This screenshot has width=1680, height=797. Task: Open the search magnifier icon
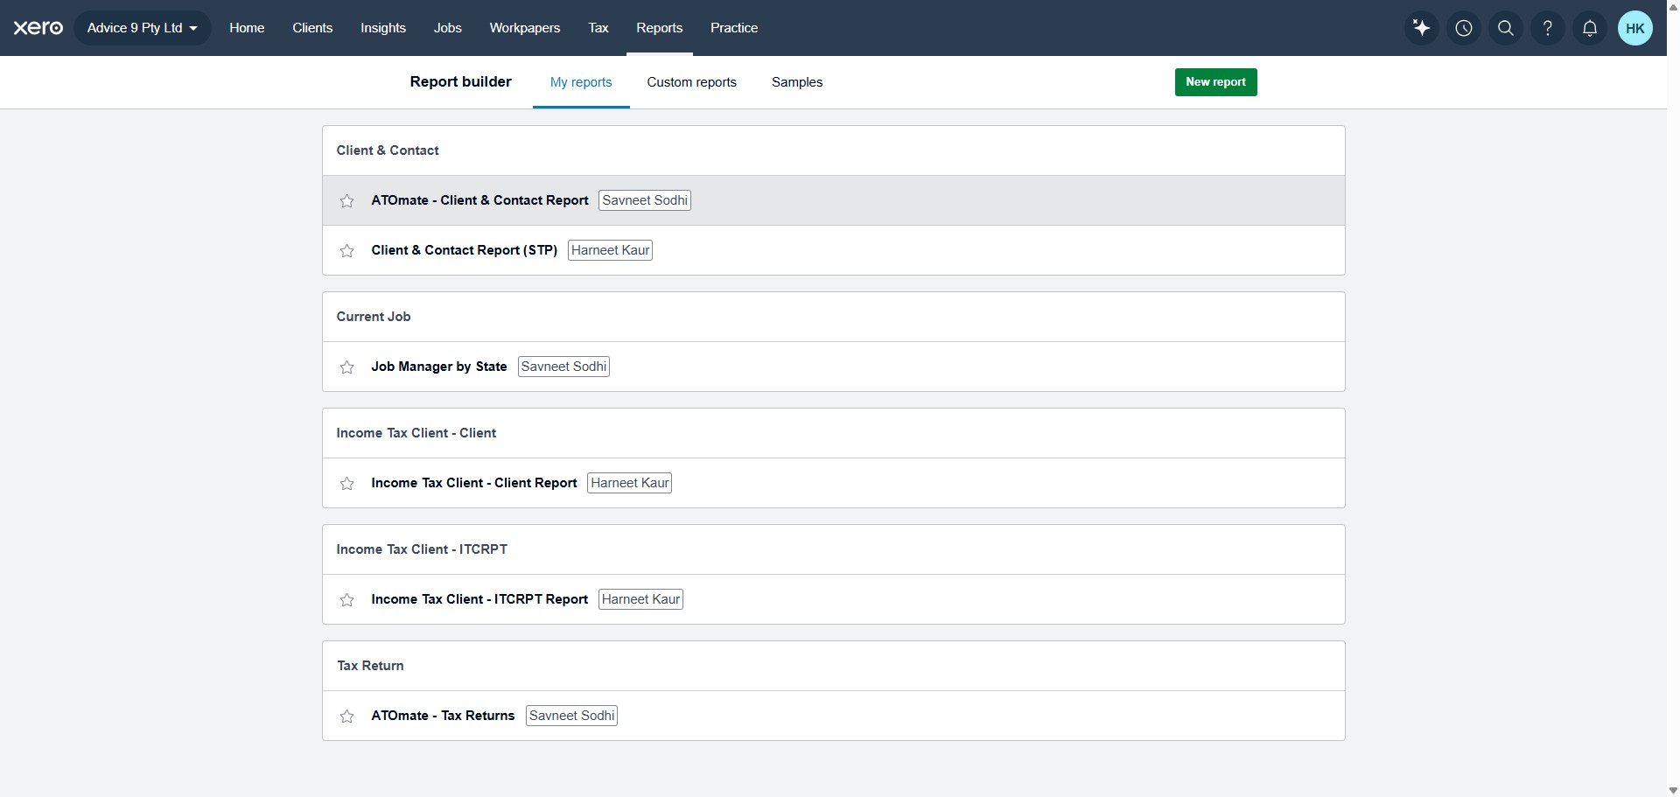(x=1506, y=28)
